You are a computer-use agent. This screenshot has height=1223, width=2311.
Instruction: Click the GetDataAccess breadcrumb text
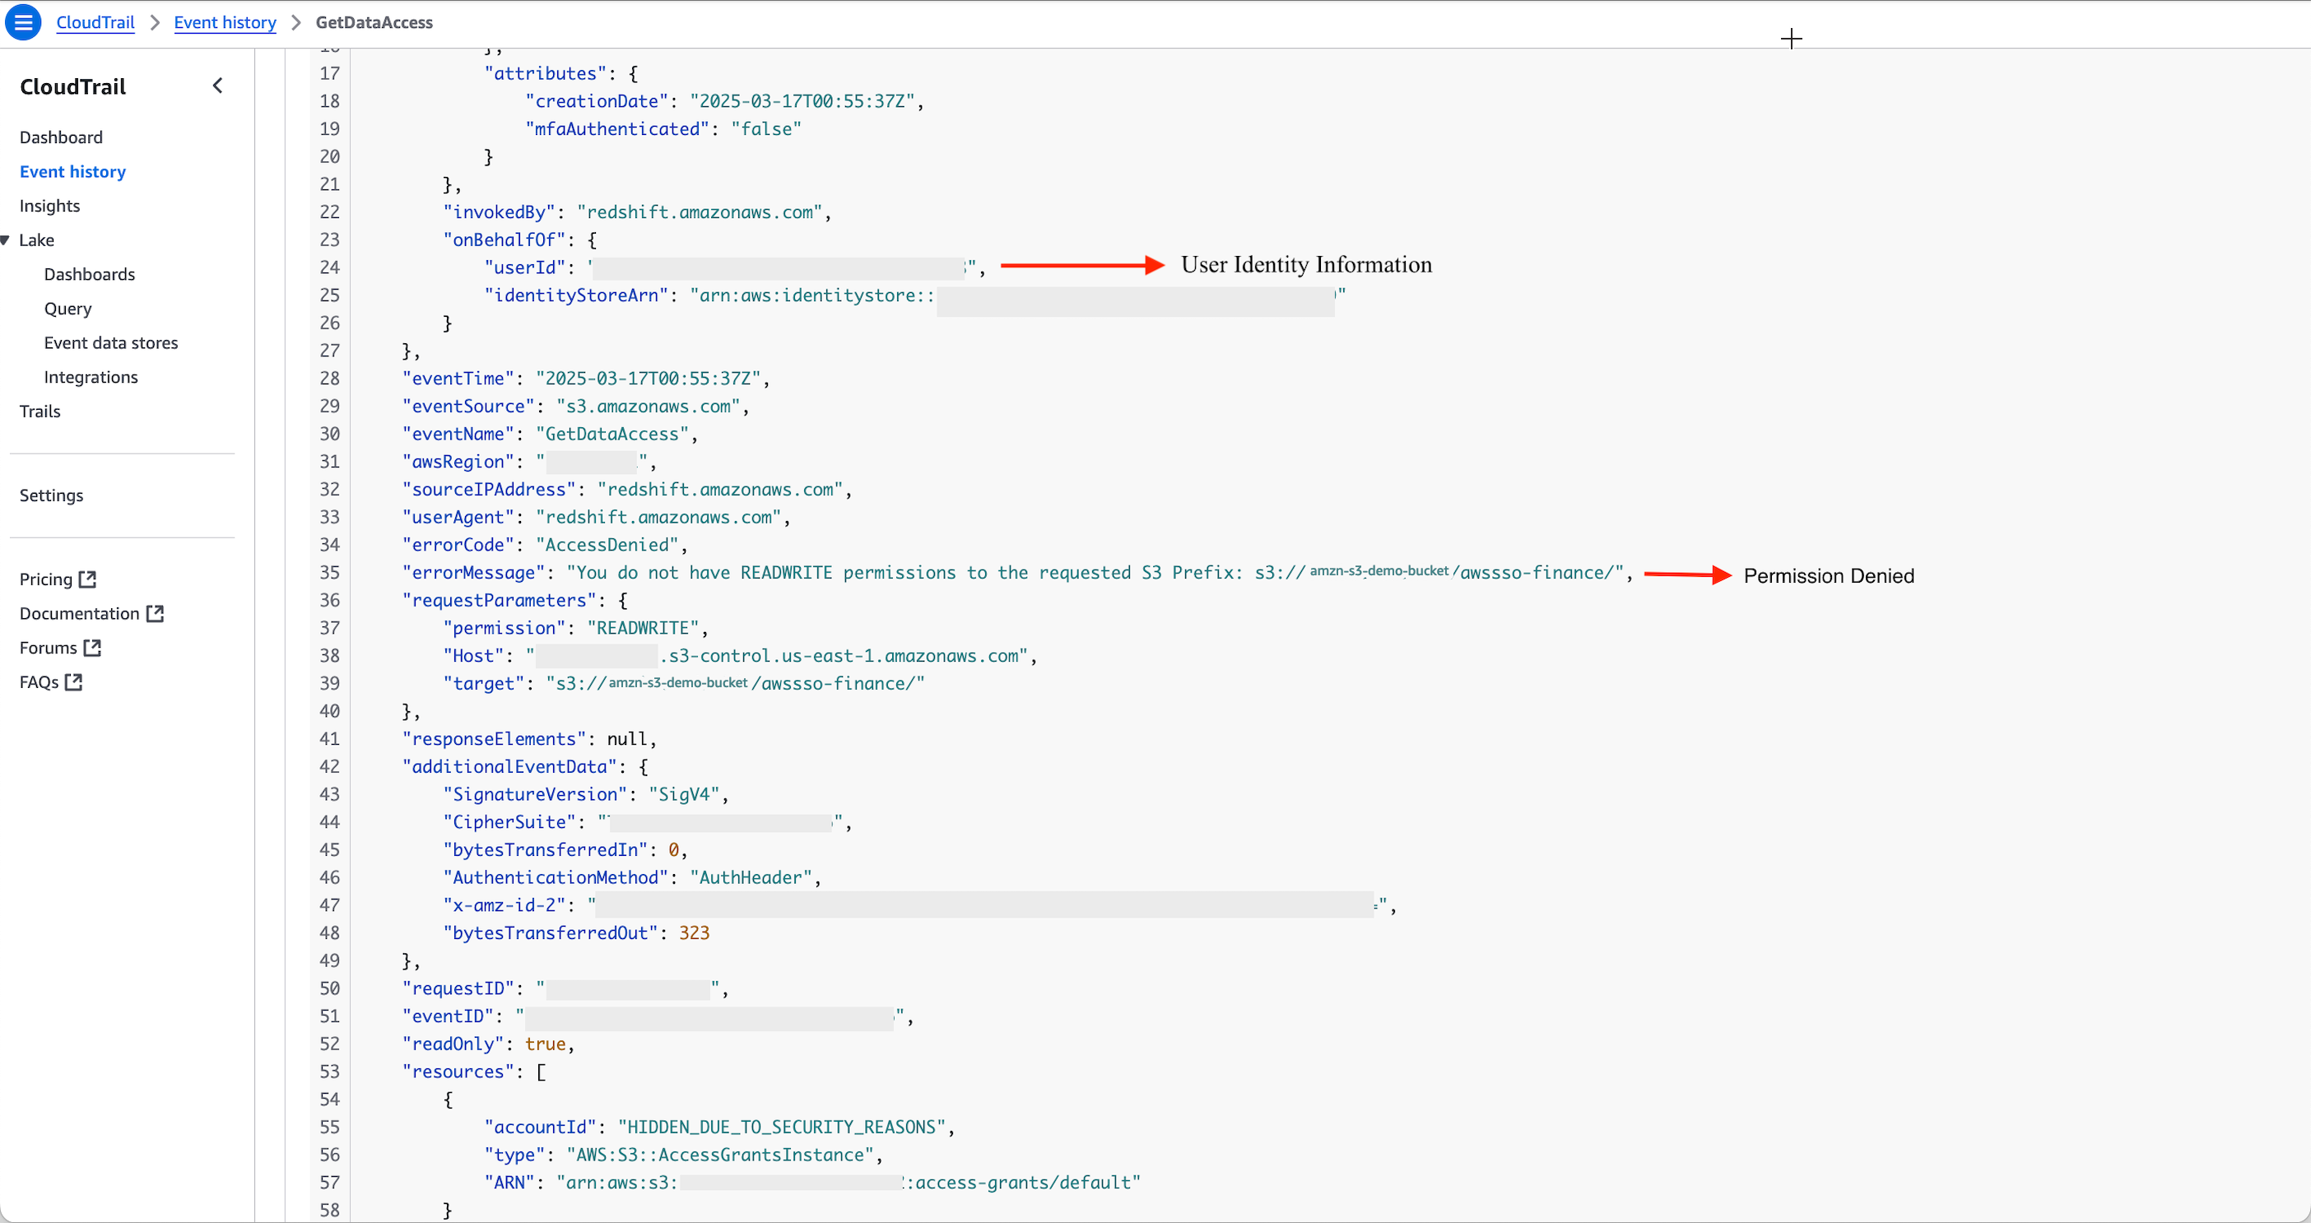pos(374,22)
